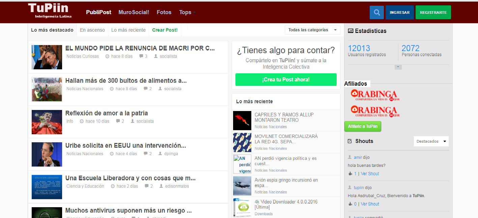Click the clock icon on the Macri post
The image size is (478, 218).
tap(107, 56)
